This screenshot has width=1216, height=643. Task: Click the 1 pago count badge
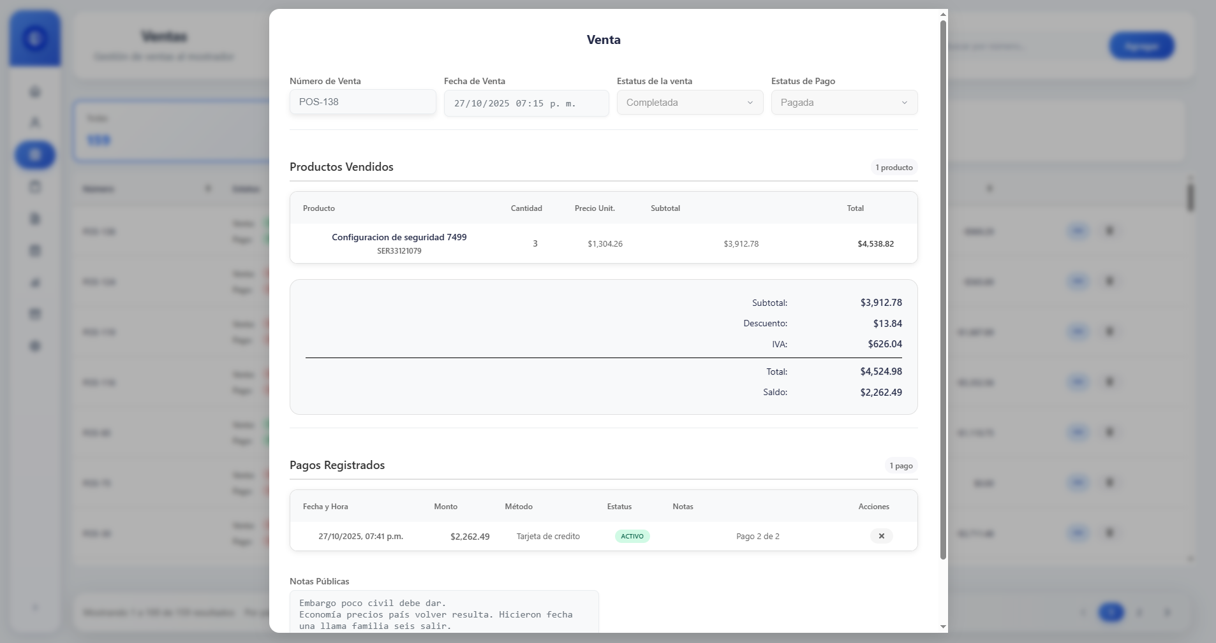coord(901,466)
